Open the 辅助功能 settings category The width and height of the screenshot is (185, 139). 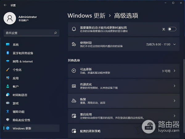tap(31, 111)
